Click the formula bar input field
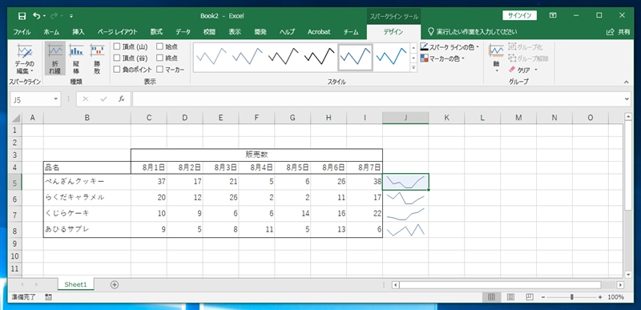 pos(377,99)
